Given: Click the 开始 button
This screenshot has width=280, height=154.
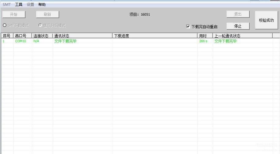Looking at the screenshot, I should coord(14,14).
